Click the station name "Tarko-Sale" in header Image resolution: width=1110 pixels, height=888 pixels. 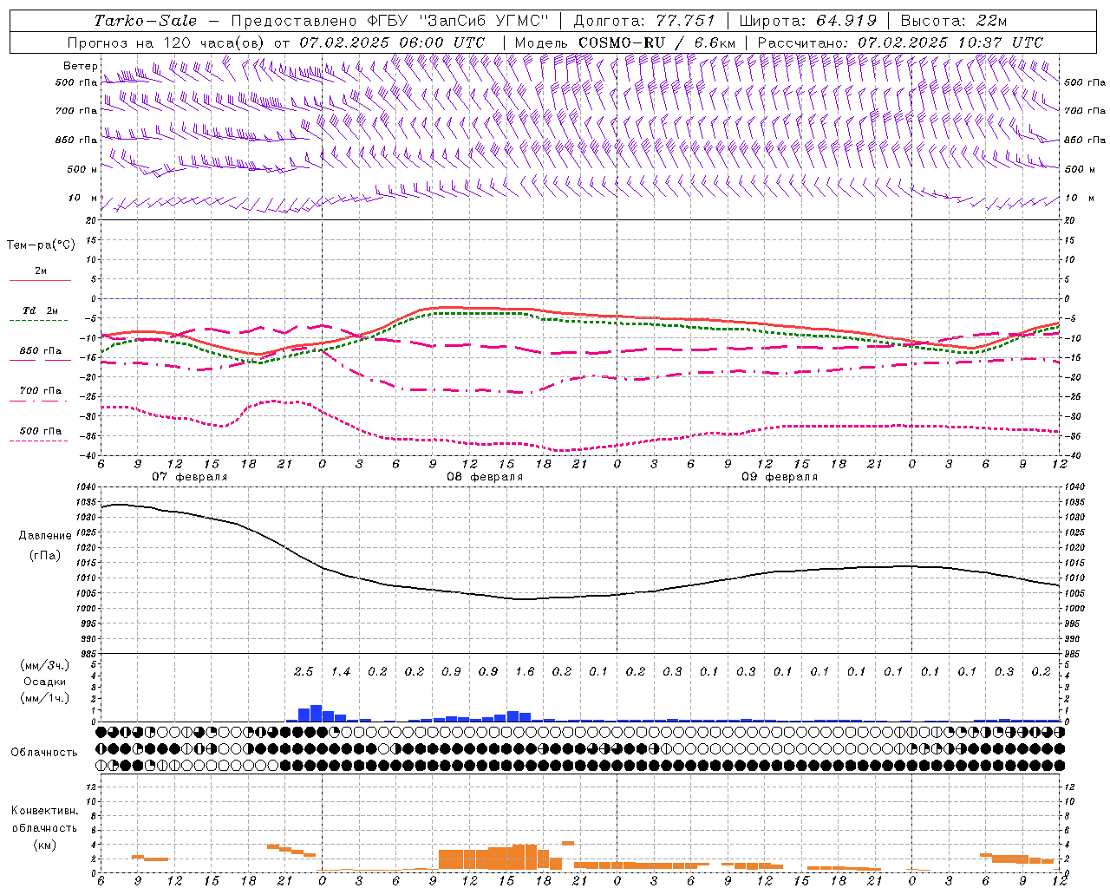tap(146, 21)
